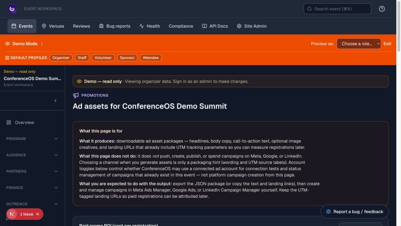The image size is (401, 226).
Task: Select the Volunteer profile chip
Action: (x=103, y=58)
